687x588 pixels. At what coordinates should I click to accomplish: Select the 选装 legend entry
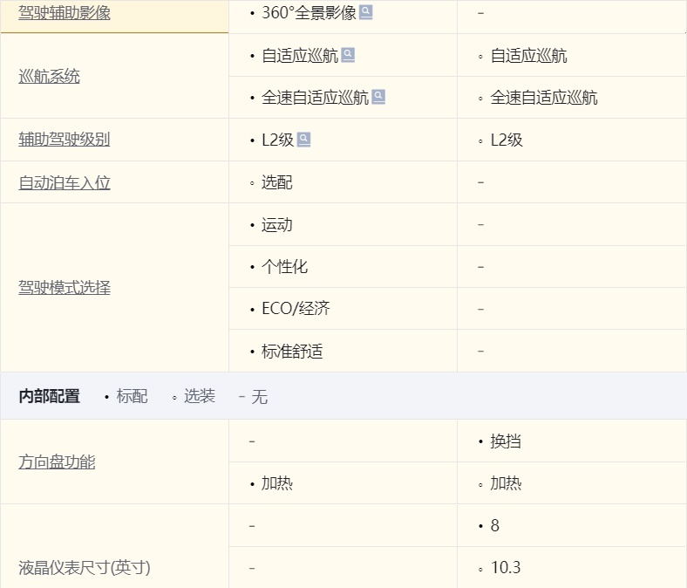[x=200, y=396]
